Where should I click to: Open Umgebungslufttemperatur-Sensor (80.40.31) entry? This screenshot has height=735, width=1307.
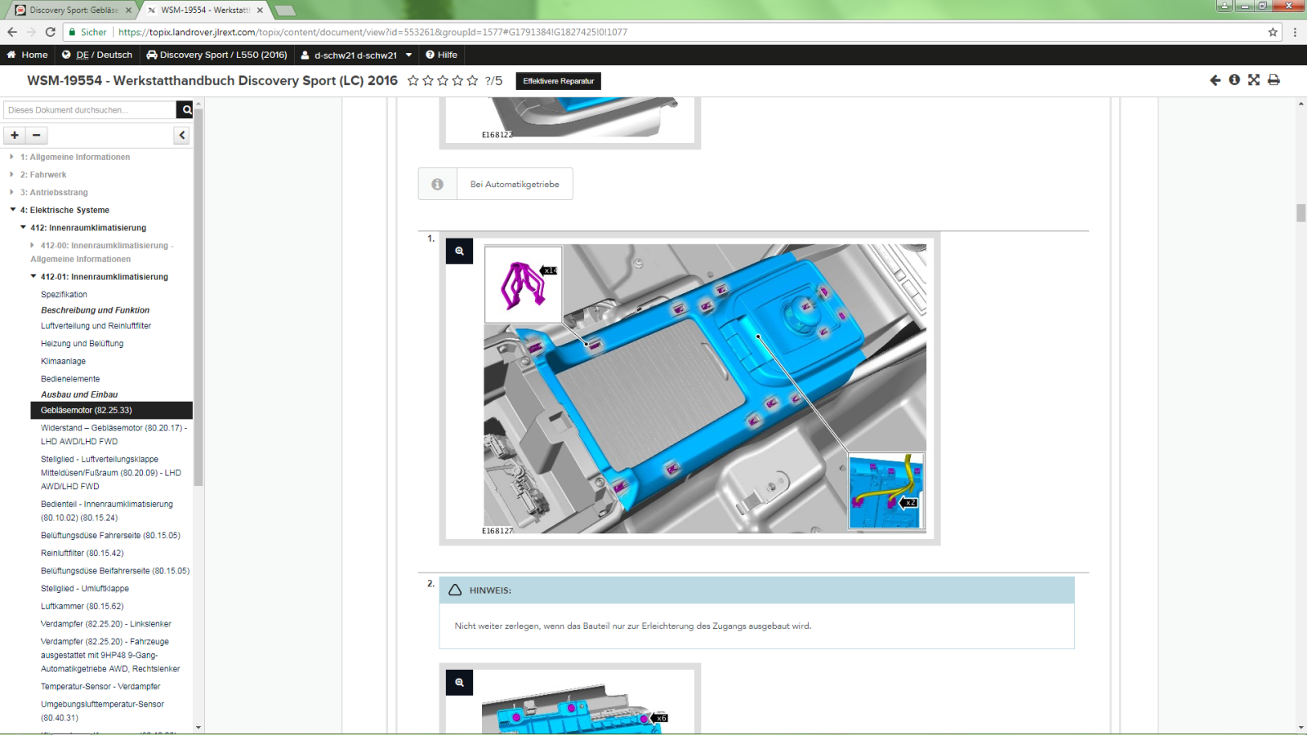tap(103, 711)
